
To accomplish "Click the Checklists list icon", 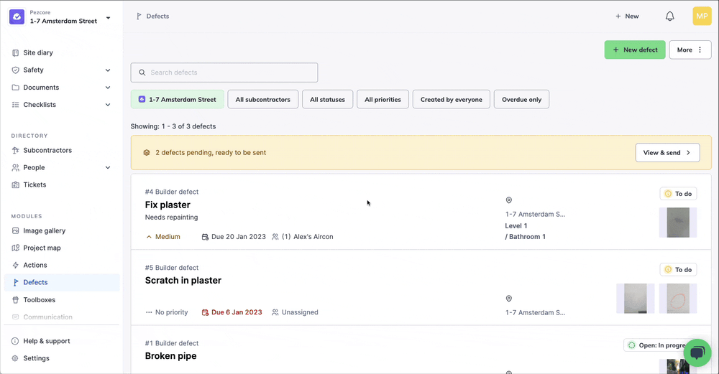I will pos(16,105).
